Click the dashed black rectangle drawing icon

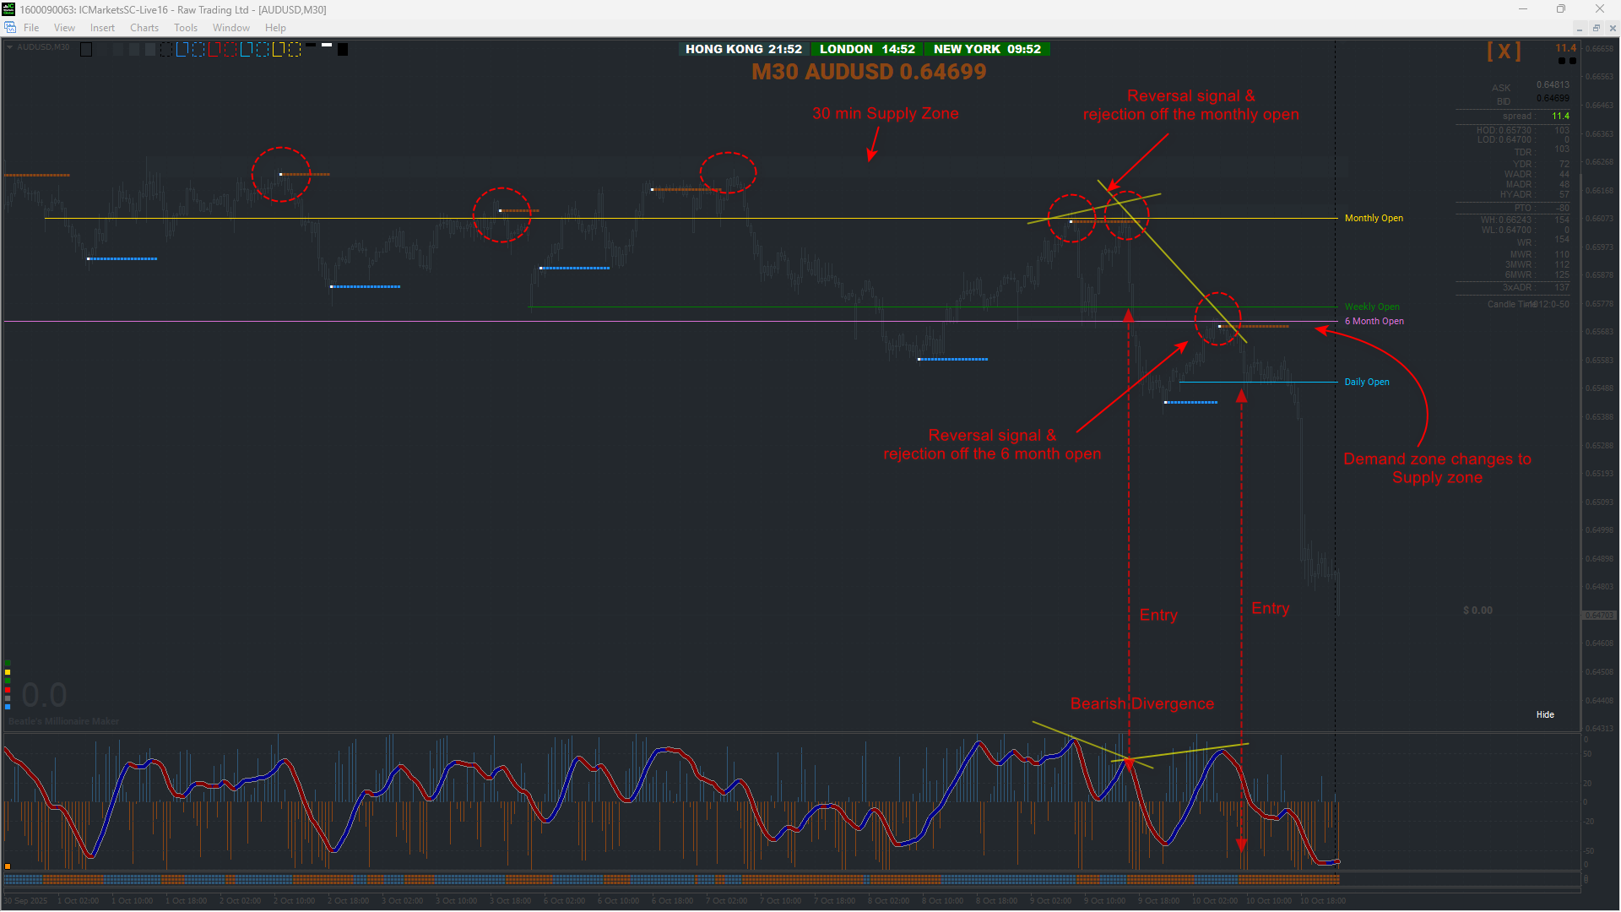tap(165, 49)
